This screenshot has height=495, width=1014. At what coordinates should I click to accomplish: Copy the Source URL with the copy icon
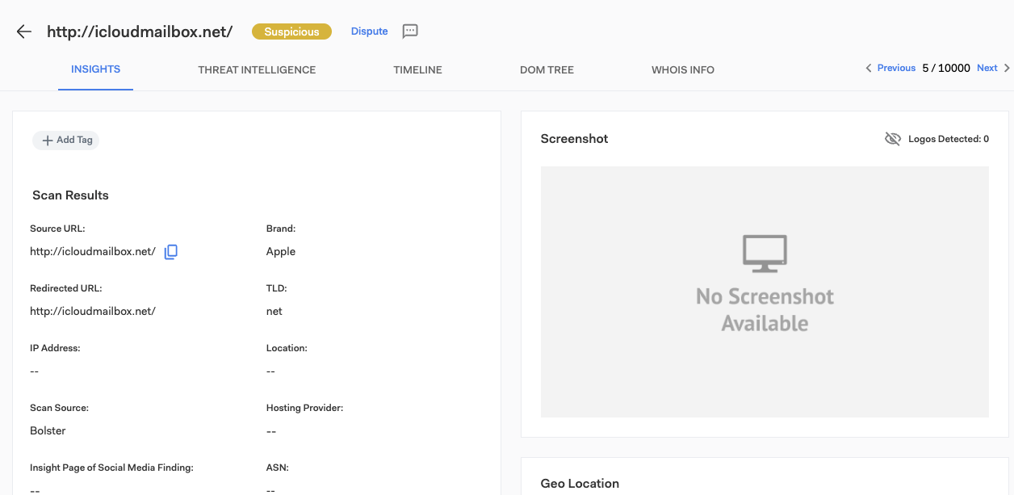click(170, 252)
